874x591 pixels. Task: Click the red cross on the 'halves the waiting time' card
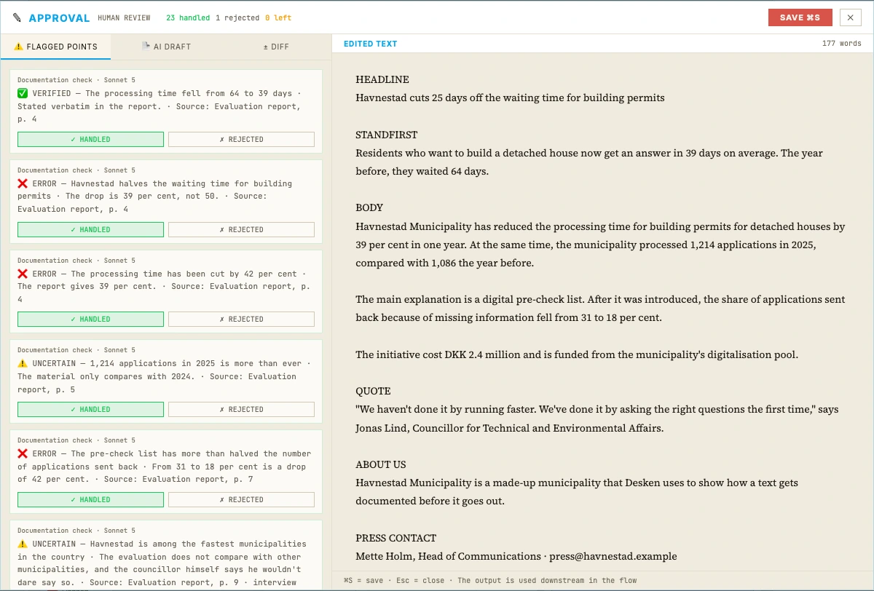[x=23, y=183]
